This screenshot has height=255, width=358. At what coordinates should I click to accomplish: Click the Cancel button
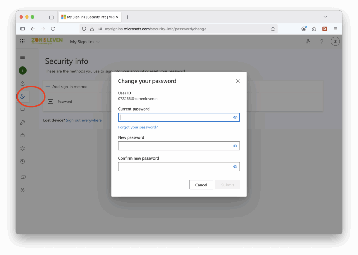pyautogui.click(x=201, y=185)
